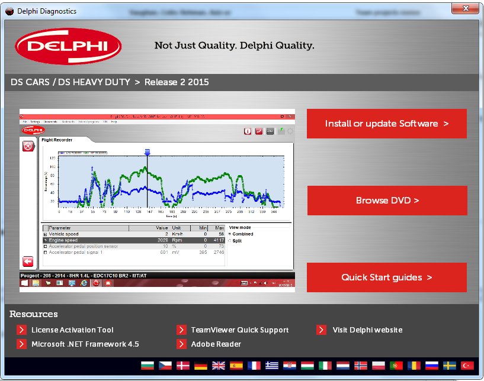The width and height of the screenshot is (484, 381).
Task: Select the Romanian flag language
Action: coord(414,366)
